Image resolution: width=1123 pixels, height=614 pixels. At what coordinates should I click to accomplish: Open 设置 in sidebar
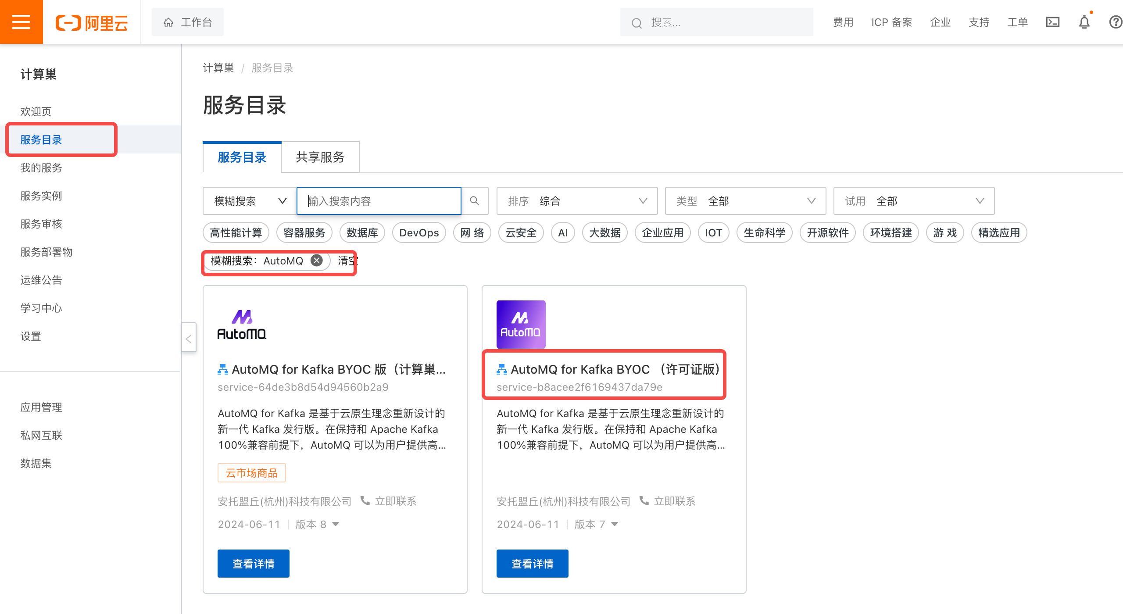(31, 336)
